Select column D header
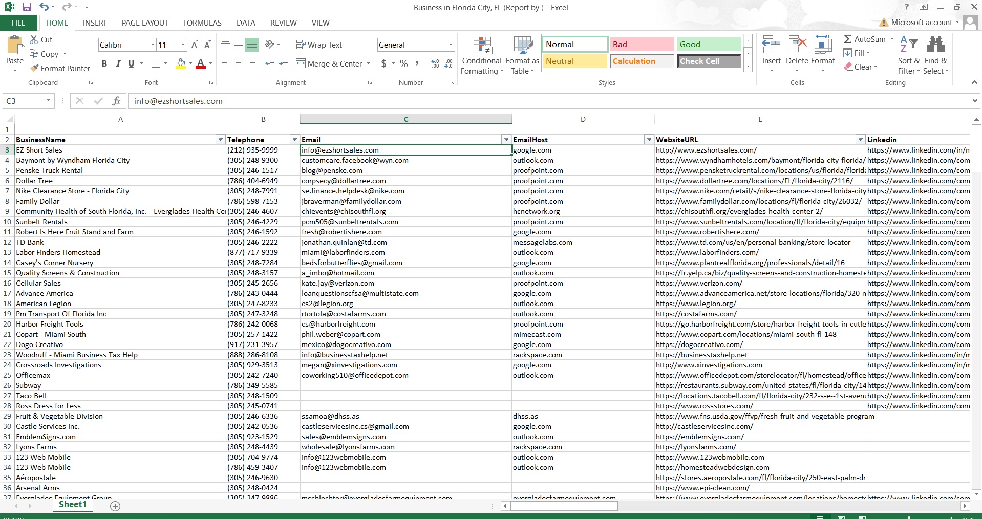This screenshot has height=519, width=982. click(583, 119)
